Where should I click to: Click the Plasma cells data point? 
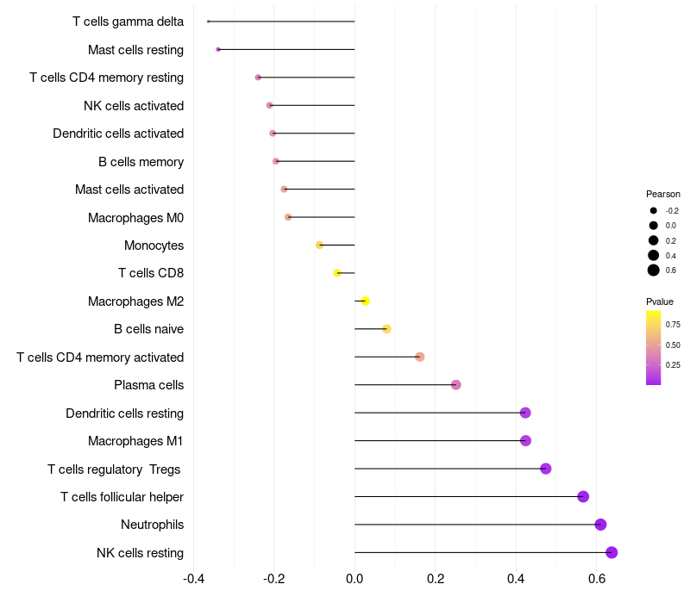[456, 385]
